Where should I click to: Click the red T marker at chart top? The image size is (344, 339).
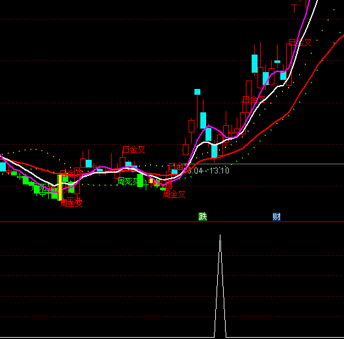294,8
